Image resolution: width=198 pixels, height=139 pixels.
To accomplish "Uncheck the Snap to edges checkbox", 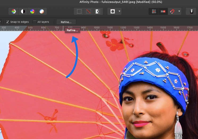I will pos(8,22).
